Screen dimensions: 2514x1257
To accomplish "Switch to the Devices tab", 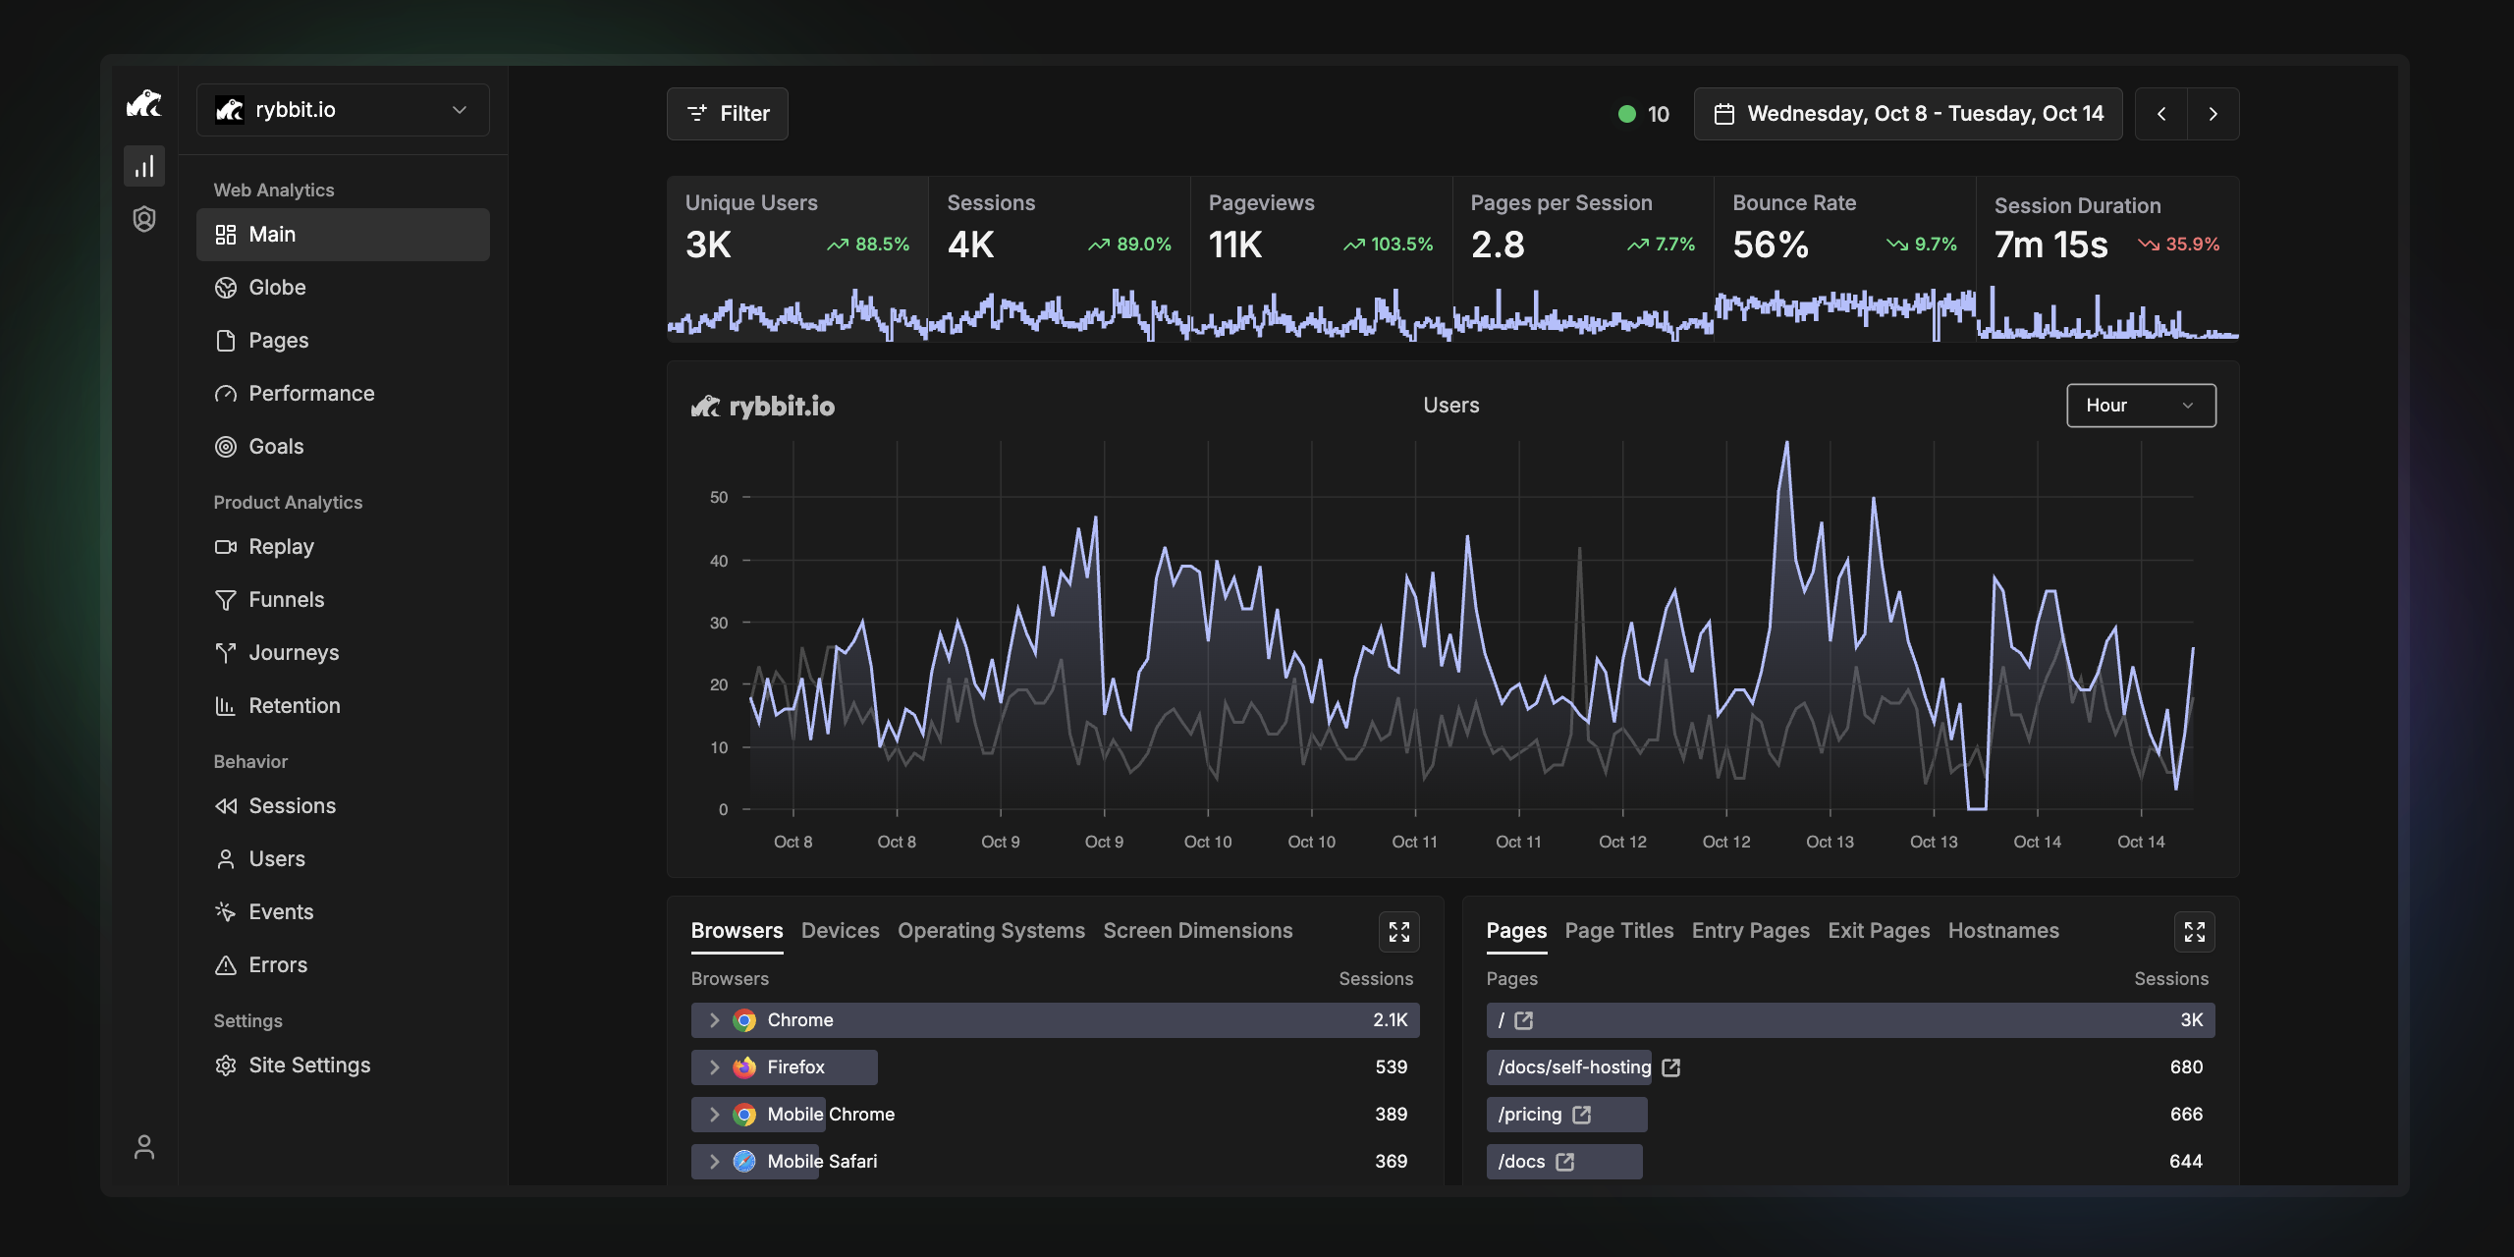I will tap(840, 930).
